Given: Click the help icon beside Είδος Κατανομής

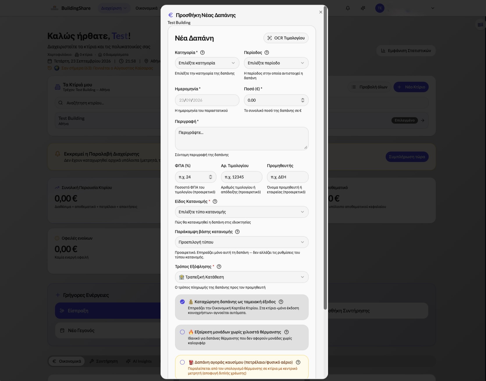Looking at the screenshot, I should pos(215,202).
